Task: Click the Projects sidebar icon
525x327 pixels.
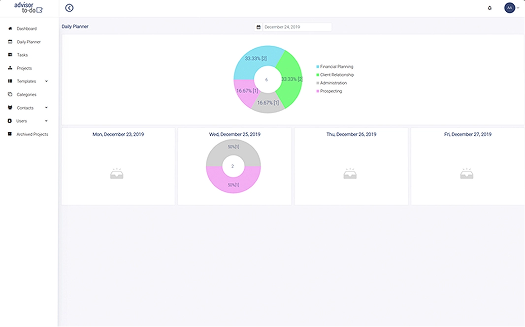Action: 10,68
